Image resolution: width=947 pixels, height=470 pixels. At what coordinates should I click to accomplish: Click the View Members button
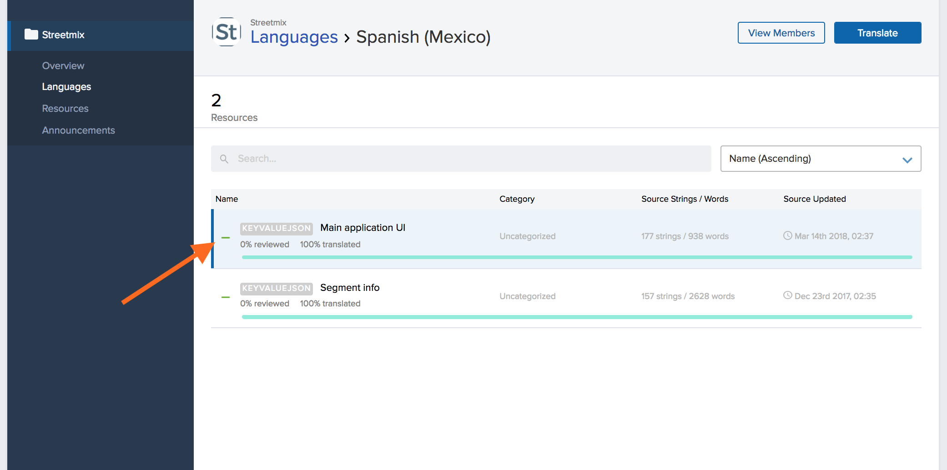point(781,33)
